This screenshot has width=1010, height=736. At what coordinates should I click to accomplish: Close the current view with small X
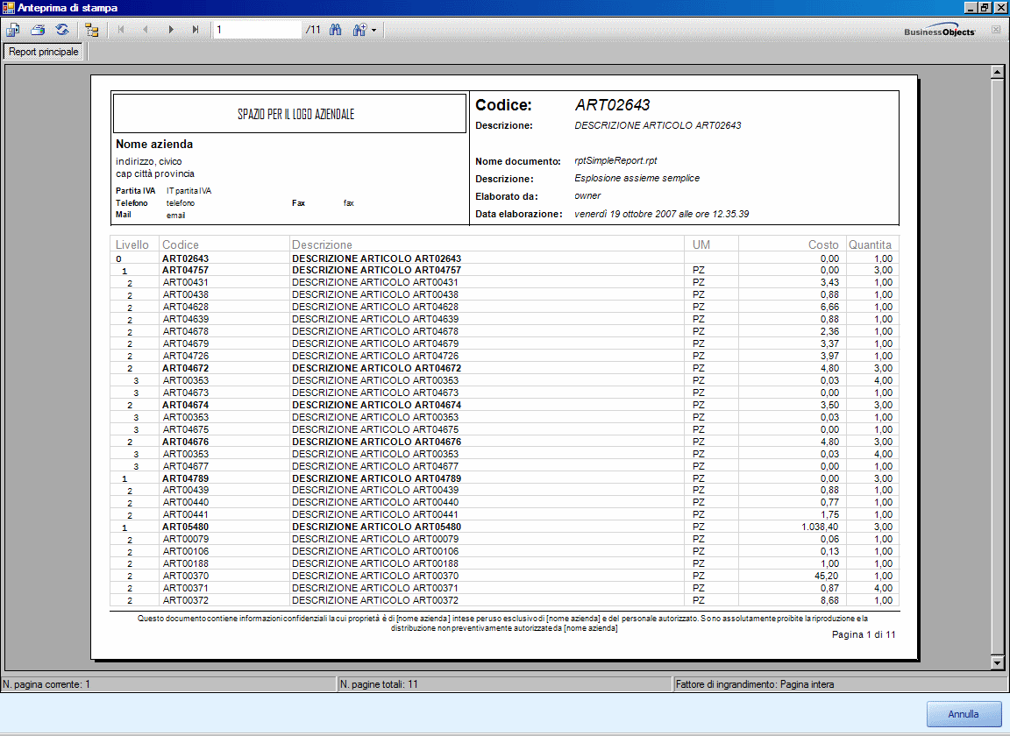tap(996, 30)
